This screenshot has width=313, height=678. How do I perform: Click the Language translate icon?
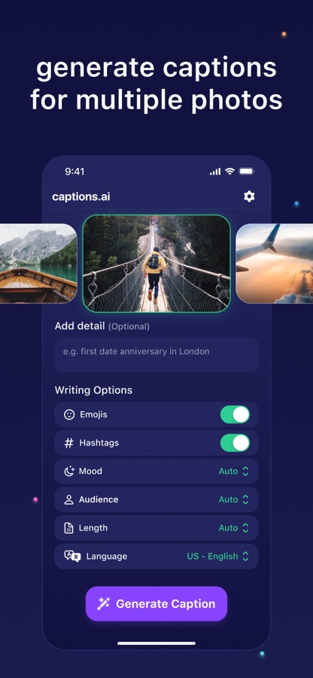[x=72, y=556]
